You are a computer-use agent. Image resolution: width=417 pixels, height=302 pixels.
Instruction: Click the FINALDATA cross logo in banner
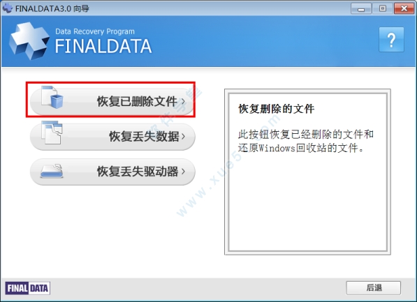(29, 41)
